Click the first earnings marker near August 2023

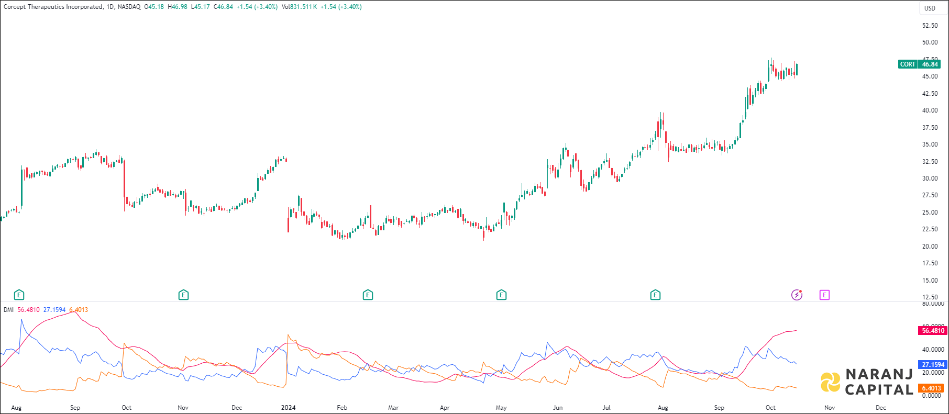(x=19, y=295)
